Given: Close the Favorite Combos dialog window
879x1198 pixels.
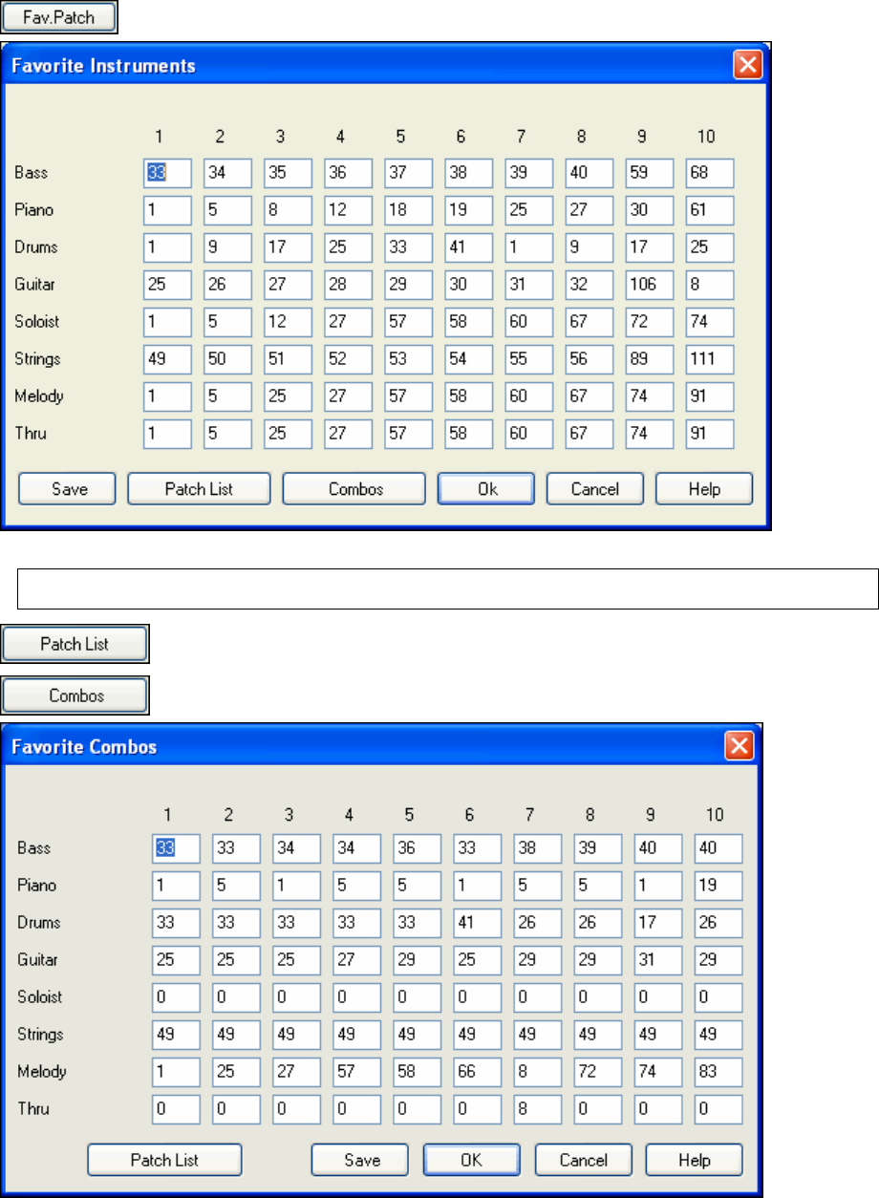Looking at the screenshot, I should (739, 746).
